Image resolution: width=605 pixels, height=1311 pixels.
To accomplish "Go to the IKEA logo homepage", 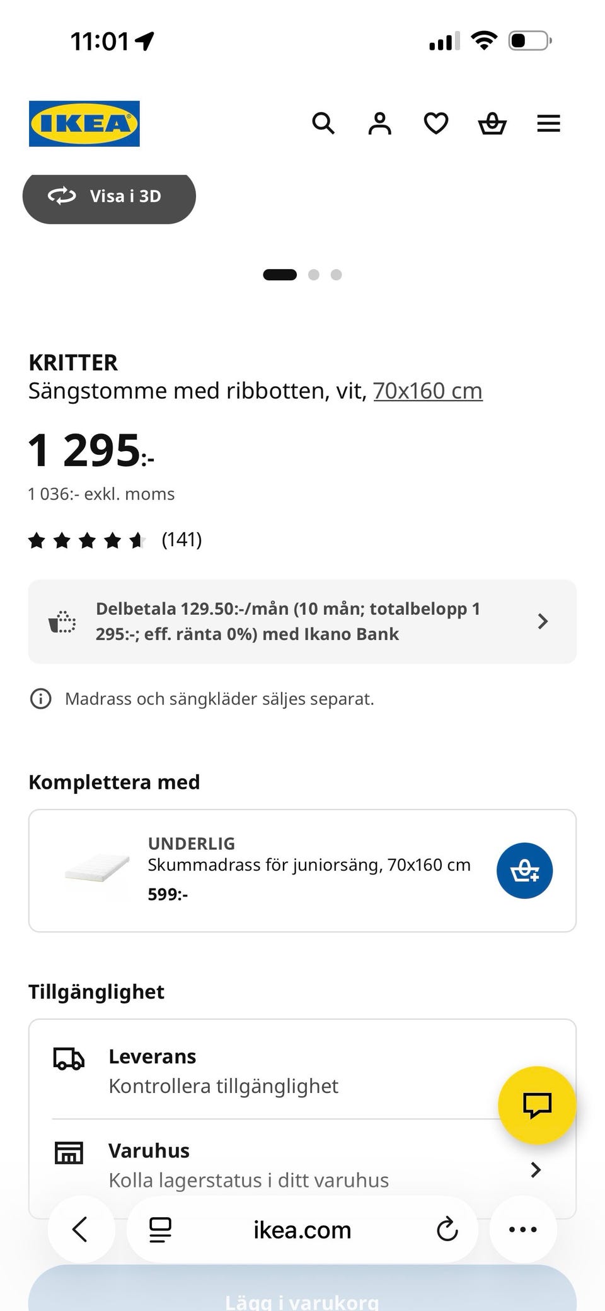I will coord(84,123).
